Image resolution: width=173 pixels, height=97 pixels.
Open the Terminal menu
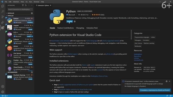point(36,2)
